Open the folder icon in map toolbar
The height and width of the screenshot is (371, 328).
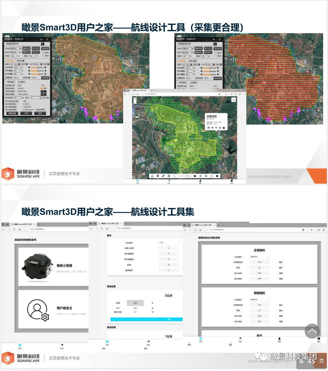195,176
